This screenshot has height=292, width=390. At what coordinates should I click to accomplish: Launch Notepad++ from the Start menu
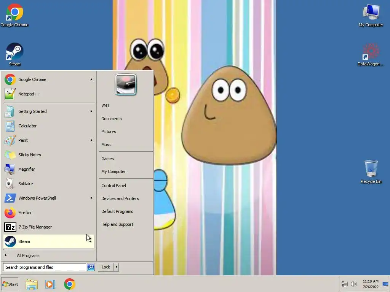click(49, 94)
